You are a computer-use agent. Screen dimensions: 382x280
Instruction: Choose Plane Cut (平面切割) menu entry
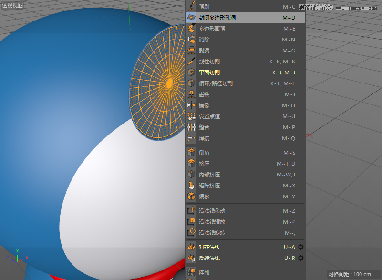coord(209,73)
